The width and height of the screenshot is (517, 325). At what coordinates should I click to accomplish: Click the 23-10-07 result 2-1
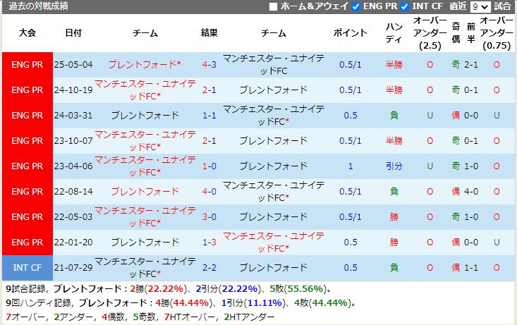[x=209, y=141]
